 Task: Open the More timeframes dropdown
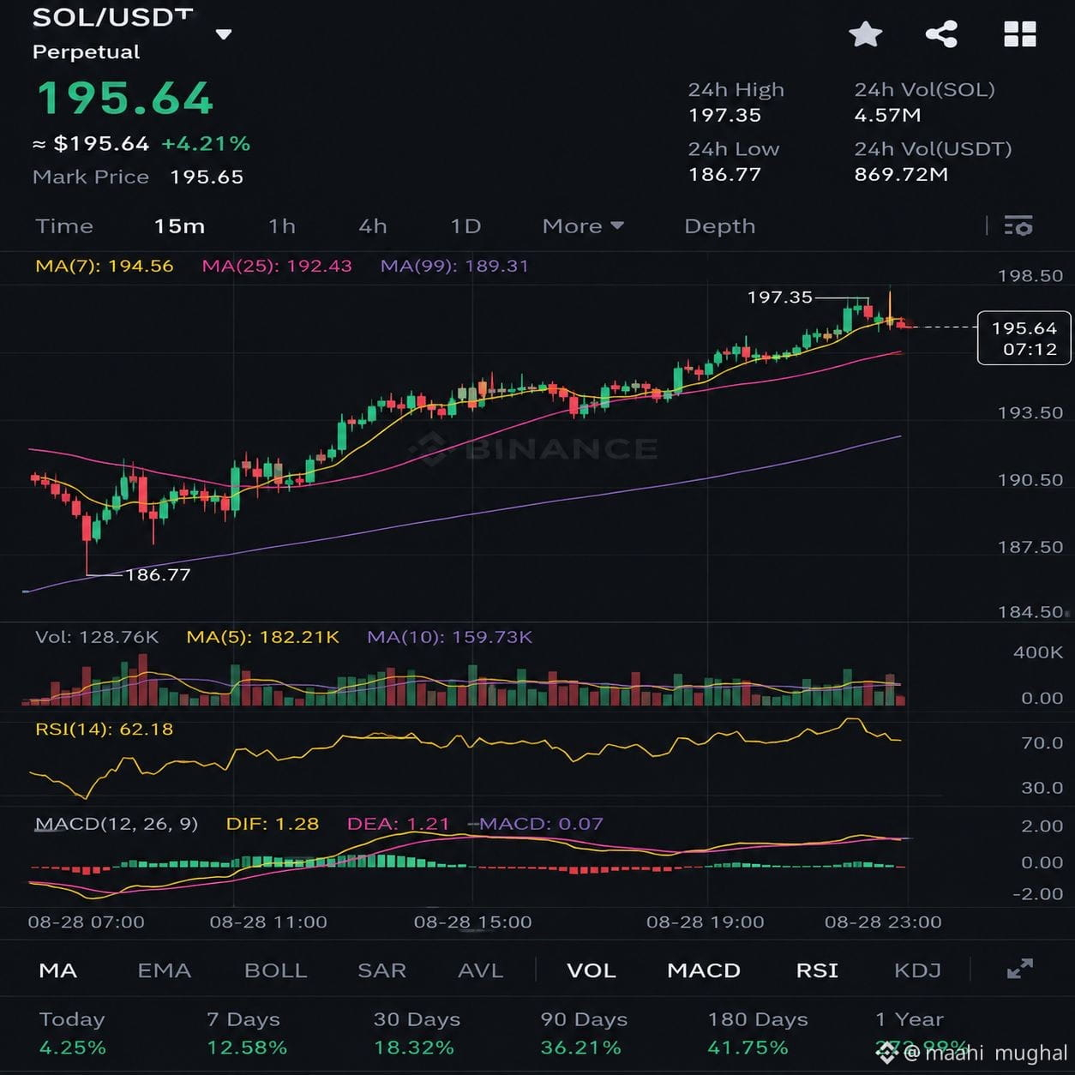(x=583, y=226)
